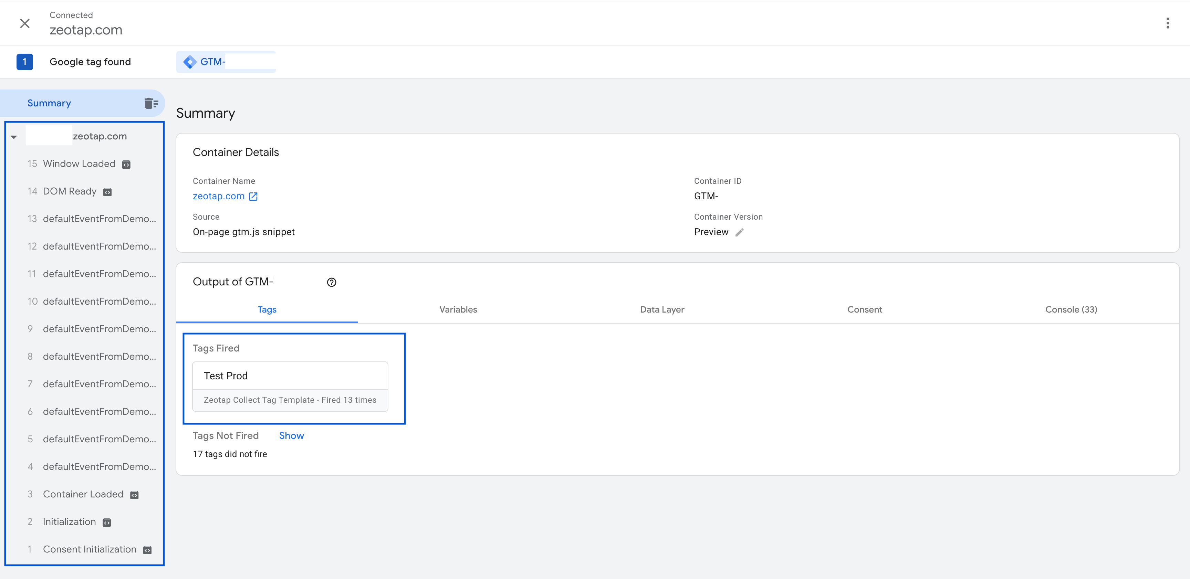Open the Test Prod fired tag card

click(x=290, y=387)
